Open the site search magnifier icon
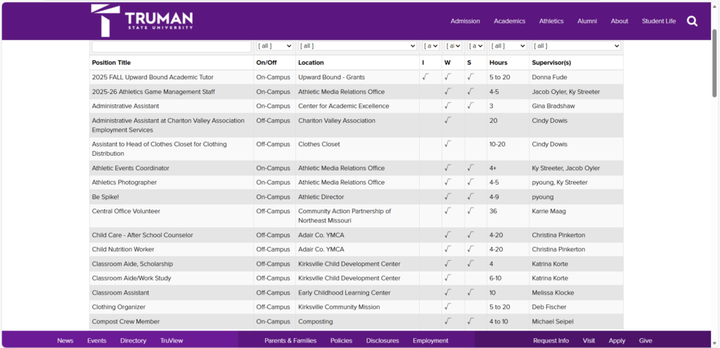 692,21
